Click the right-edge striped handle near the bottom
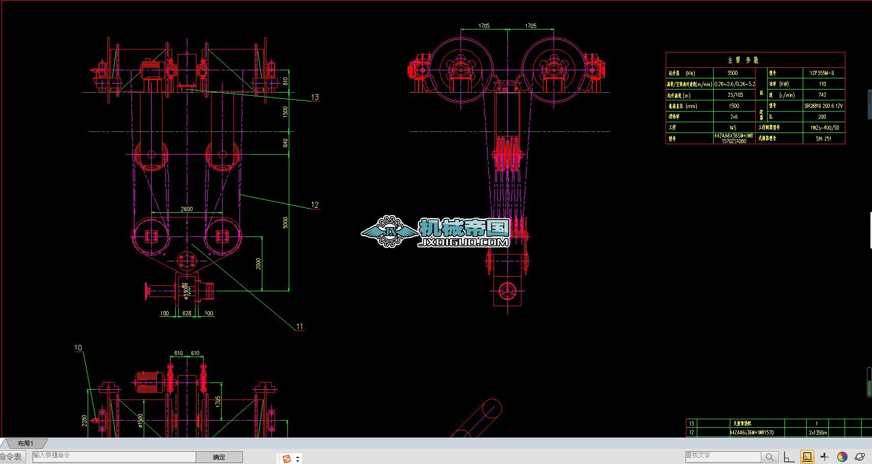Viewport: 872px width, 464px height. pos(869,382)
